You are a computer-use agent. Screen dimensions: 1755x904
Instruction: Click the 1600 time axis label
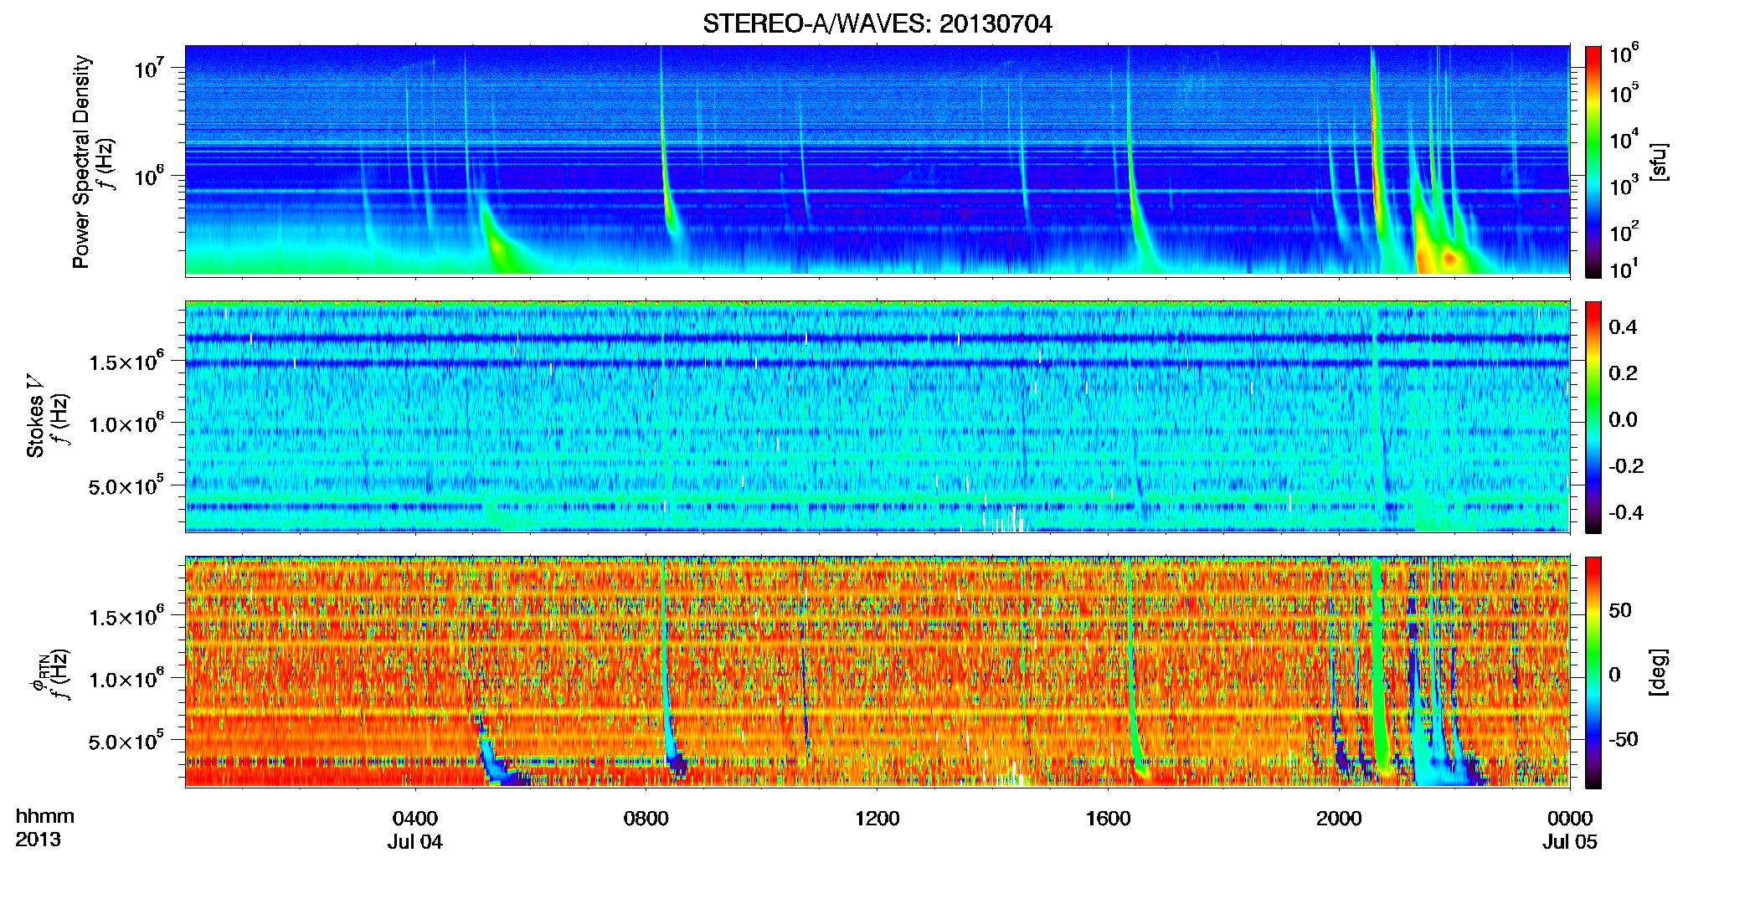[x=1108, y=819]
